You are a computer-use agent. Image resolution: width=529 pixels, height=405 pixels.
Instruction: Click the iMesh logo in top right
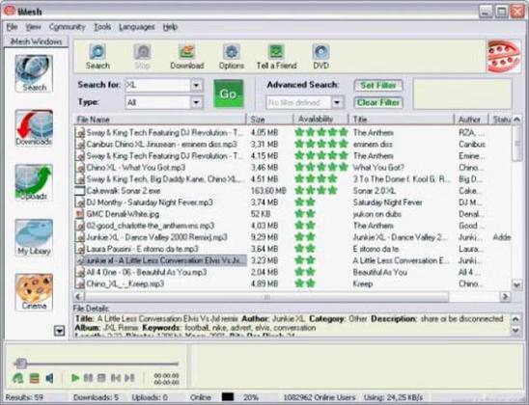click(503, 56)
